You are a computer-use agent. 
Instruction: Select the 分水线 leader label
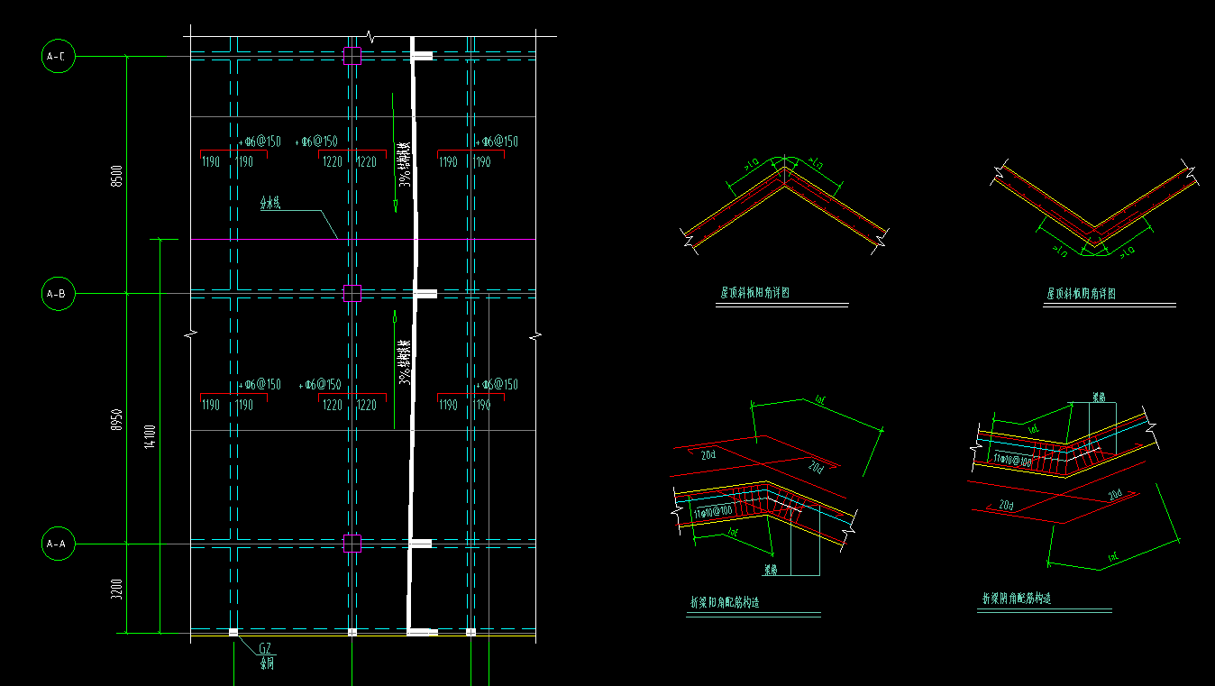click(270, 205)
